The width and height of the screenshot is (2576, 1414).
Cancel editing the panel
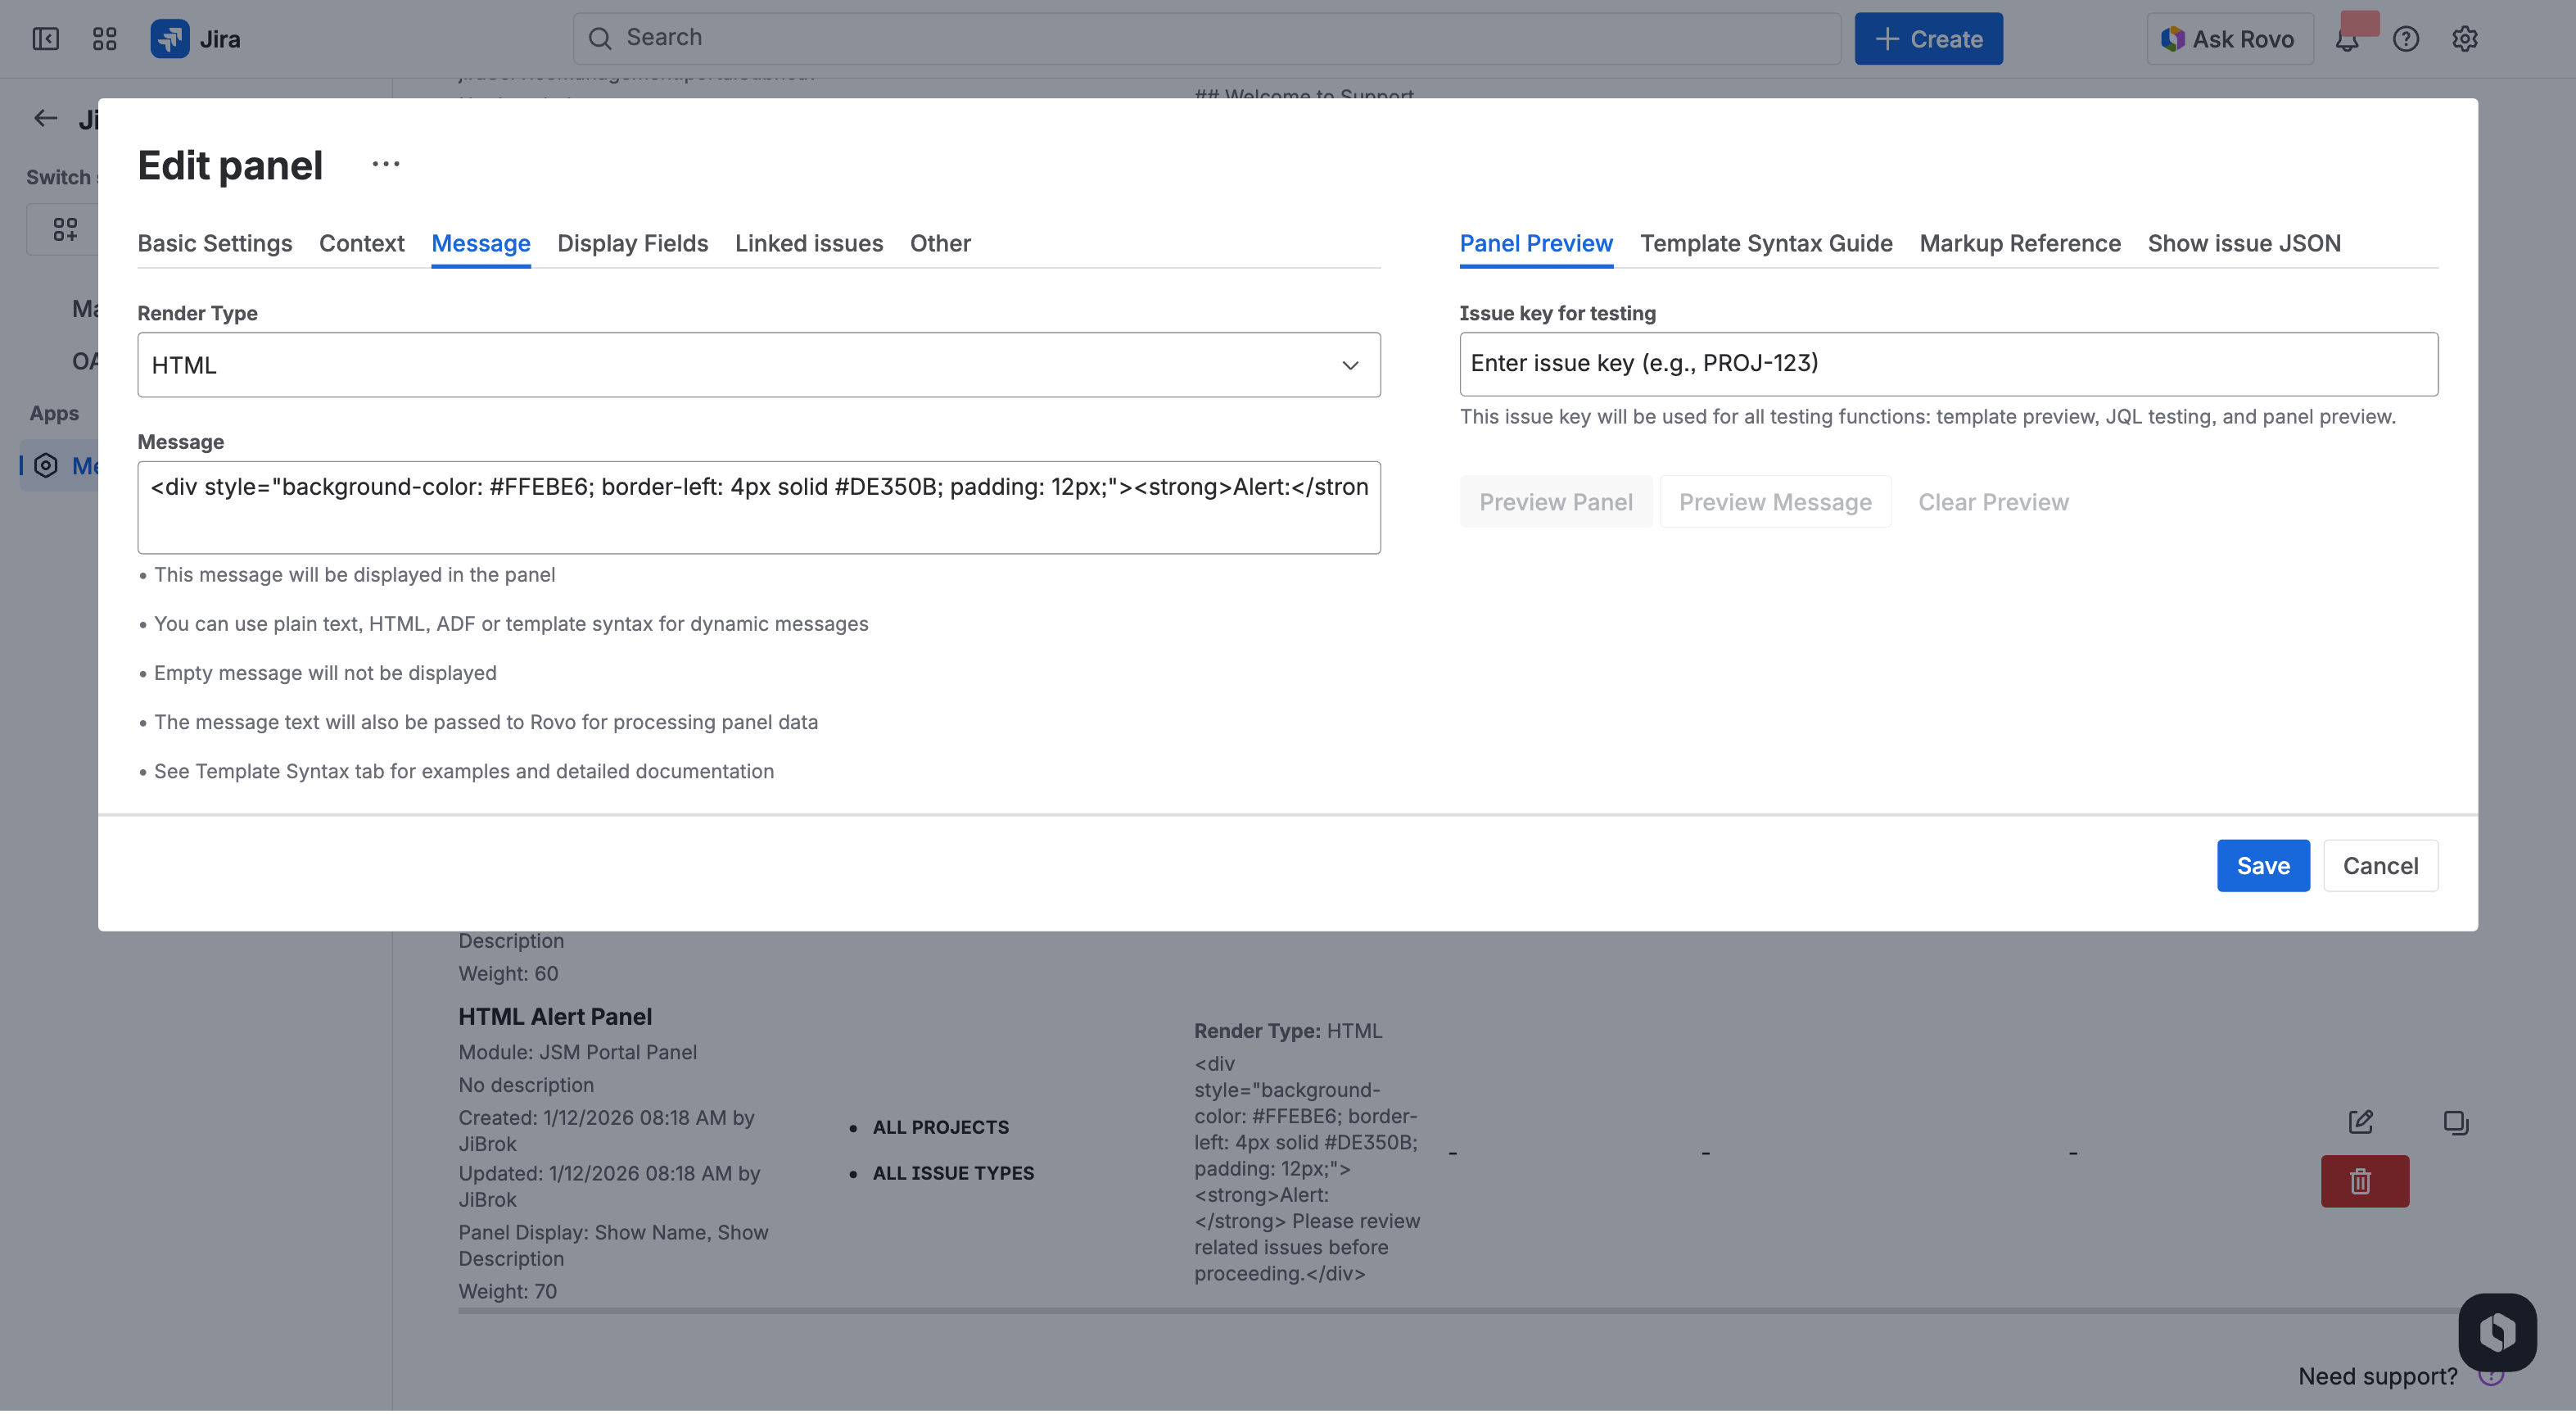pyautogui.click(x=2380, y=864)
